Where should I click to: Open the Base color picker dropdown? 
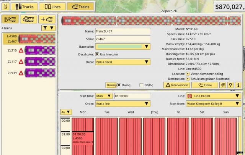tap(122, 47)
